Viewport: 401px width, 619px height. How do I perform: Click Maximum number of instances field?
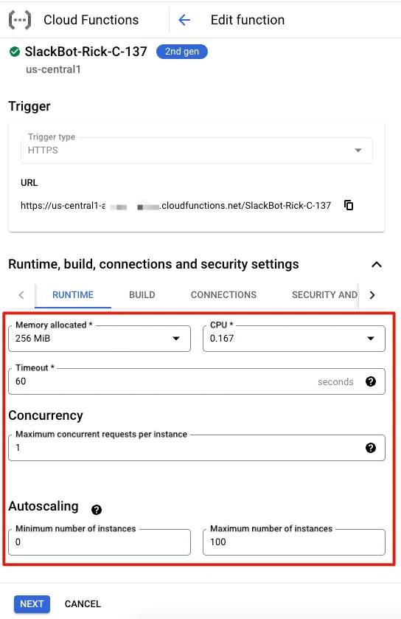(x=294, y=542)
